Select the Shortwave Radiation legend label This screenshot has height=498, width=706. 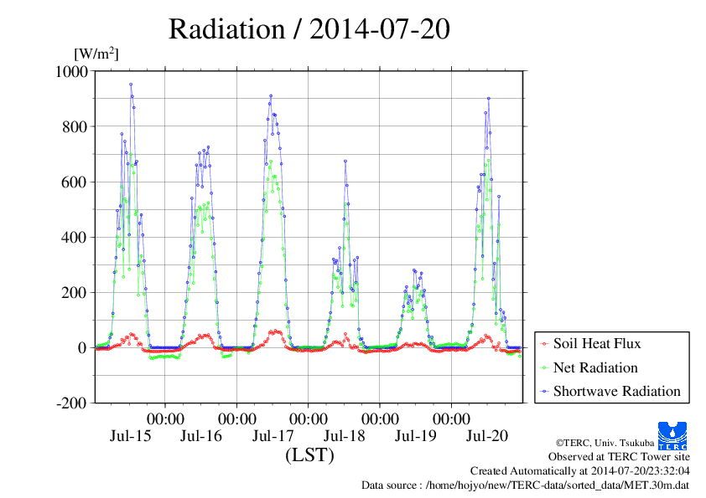point(617,391)
